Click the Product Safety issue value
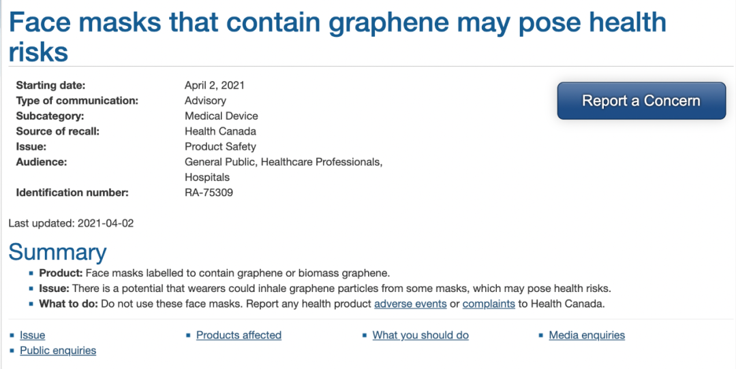736x369 pixels. (x=220, y=147)
